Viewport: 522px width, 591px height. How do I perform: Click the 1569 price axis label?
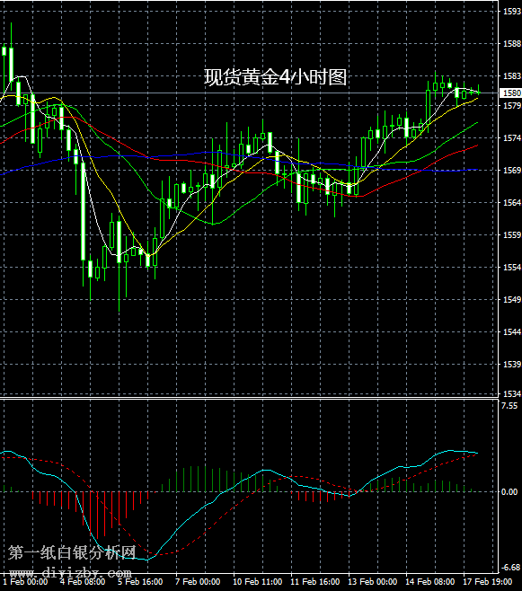coord(512,171)
